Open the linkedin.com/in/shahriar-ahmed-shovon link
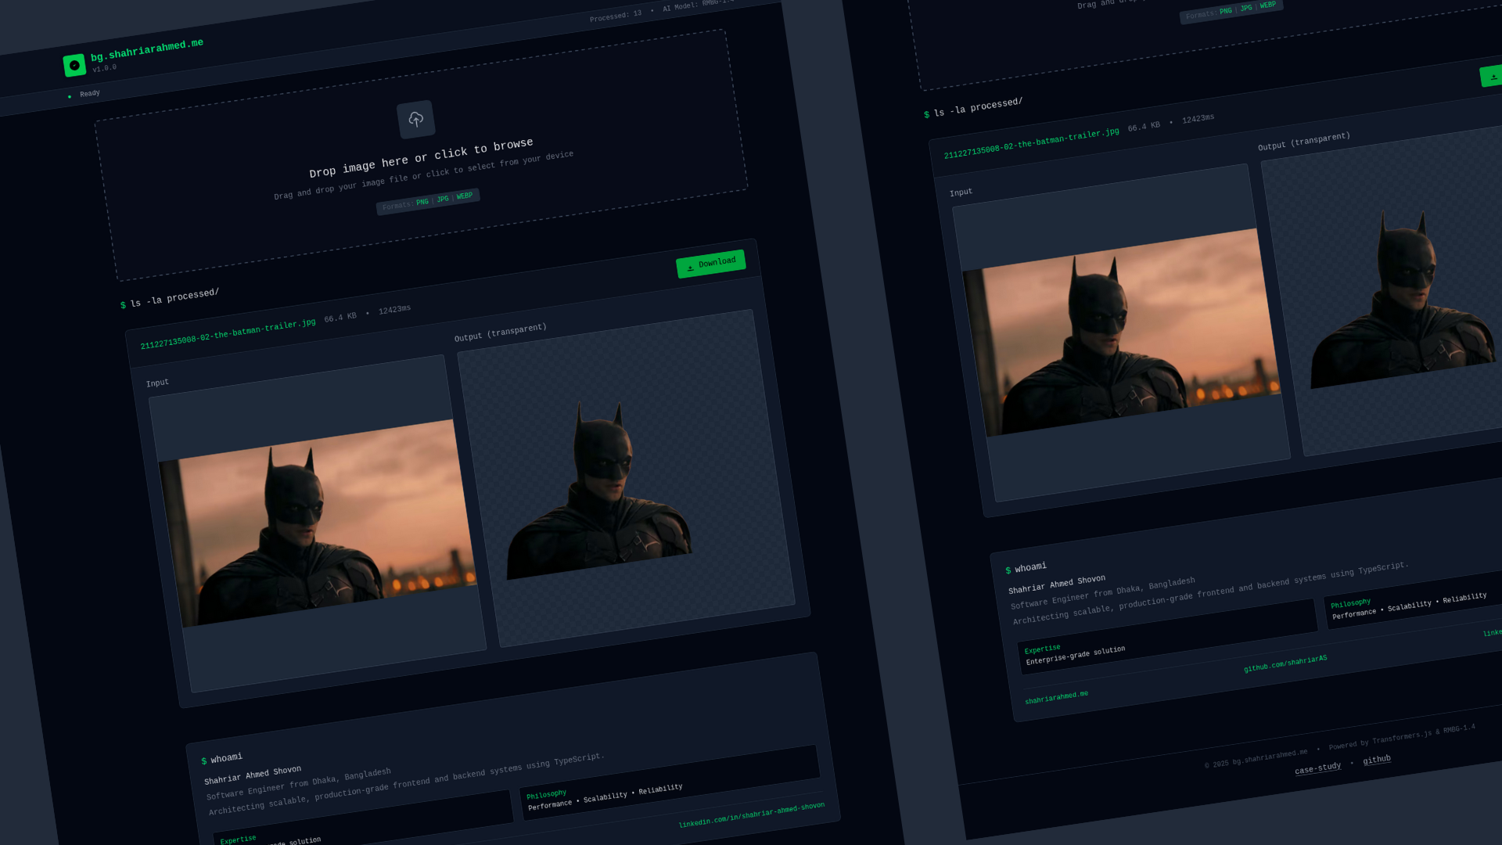This screenshot has width=1502, height=845. [751, 814]
